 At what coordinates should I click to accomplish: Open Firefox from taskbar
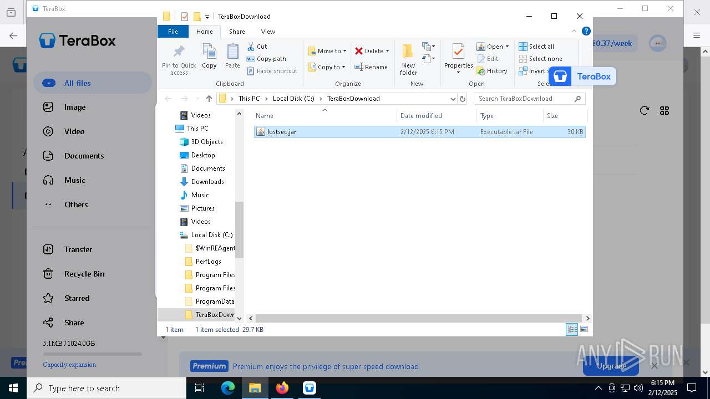point(282,388)
